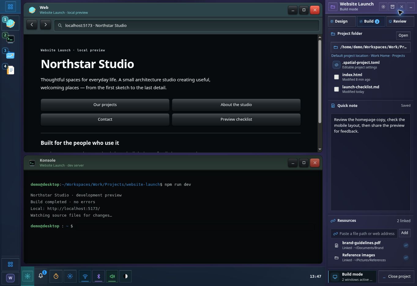This screenshot has width=417, height=286.
Task: Click Preview checklist button on webpage
Action: 236,119
